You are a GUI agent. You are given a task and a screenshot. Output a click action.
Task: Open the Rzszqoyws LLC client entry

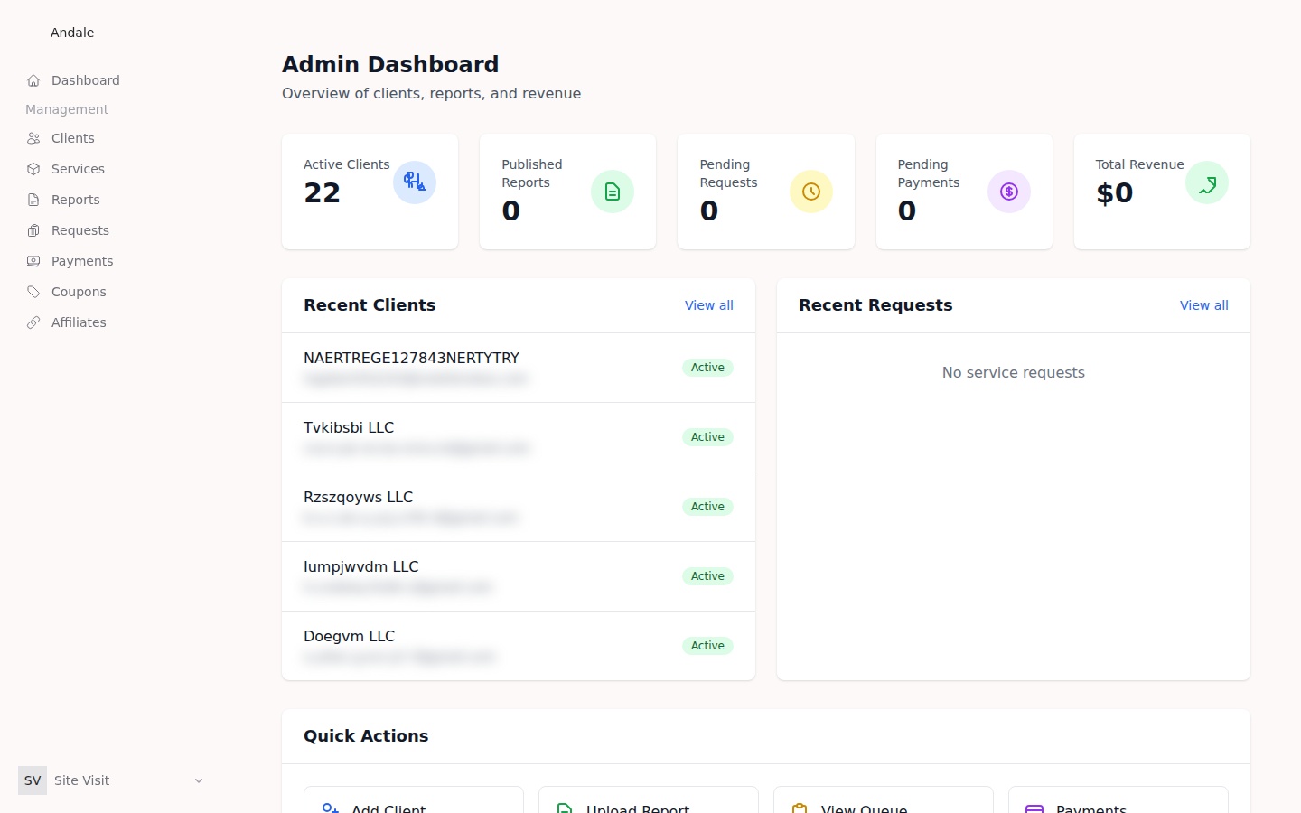tap(519, 507)
